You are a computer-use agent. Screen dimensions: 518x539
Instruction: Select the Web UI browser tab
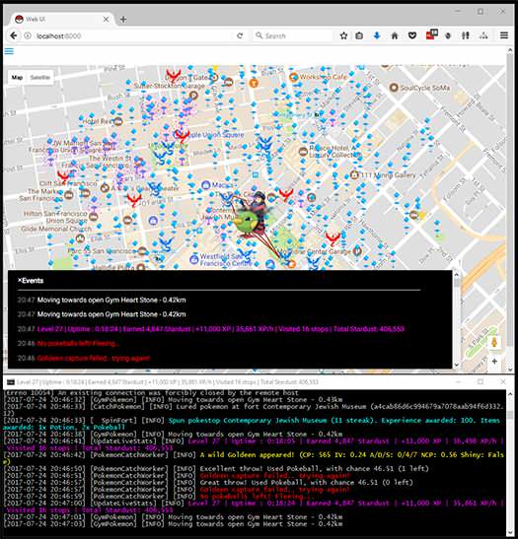tap(62, 20)
